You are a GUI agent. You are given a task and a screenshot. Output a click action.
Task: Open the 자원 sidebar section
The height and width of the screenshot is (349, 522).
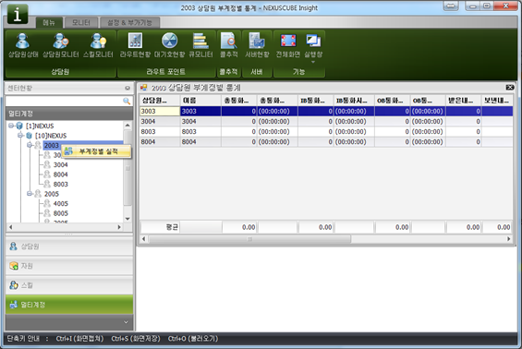click(x=69, y=266)
